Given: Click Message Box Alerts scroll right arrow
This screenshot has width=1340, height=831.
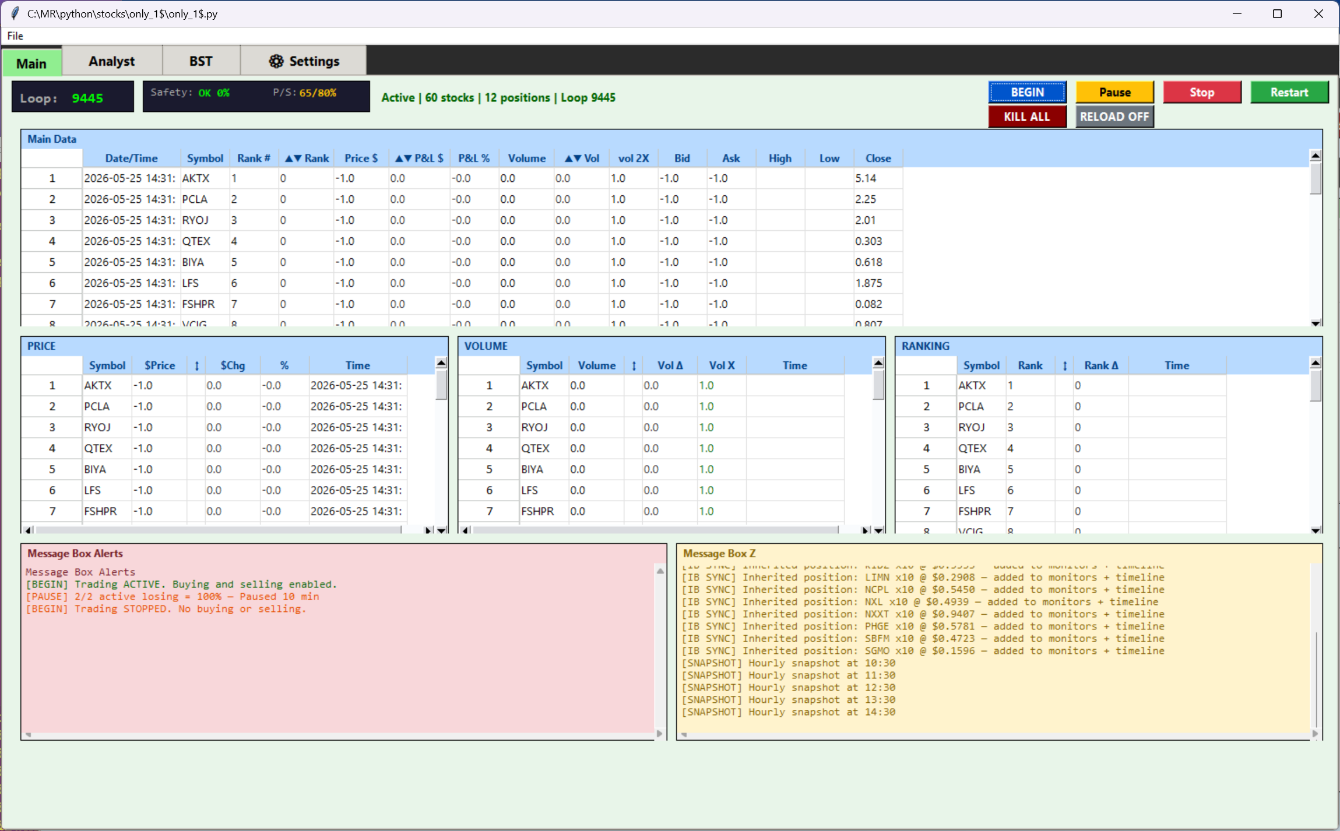Looking at the screenshot, I should [x=660, y=734].
